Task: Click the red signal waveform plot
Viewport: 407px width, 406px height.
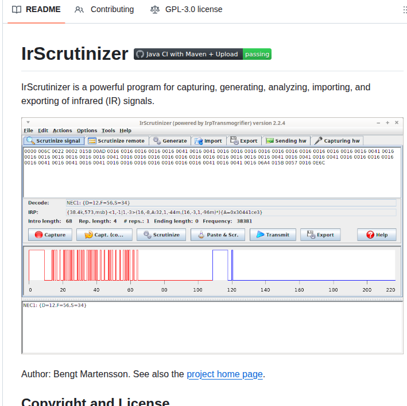Action: tap(121, 265)
